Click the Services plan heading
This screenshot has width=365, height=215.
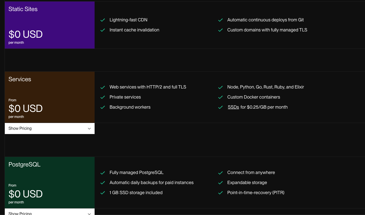(20, 79)
